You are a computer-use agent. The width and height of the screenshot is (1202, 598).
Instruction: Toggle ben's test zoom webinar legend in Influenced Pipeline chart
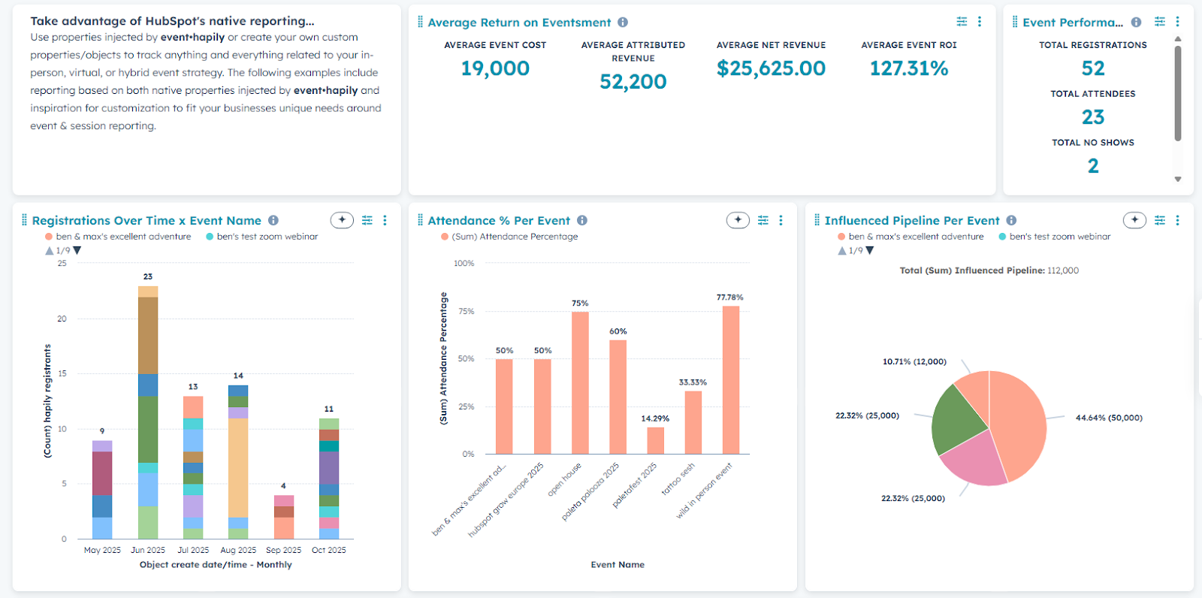coord(1054,237)
